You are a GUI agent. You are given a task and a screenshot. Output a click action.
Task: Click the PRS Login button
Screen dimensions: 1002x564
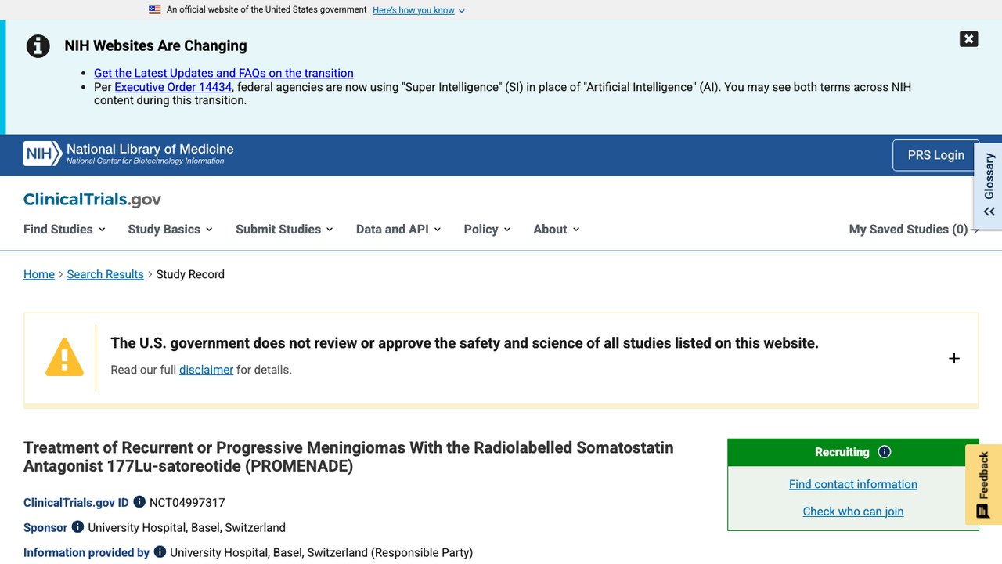point(935,155)
